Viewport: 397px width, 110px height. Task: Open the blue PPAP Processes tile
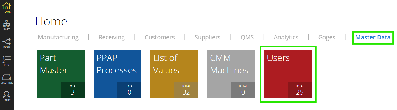(117, 74)
